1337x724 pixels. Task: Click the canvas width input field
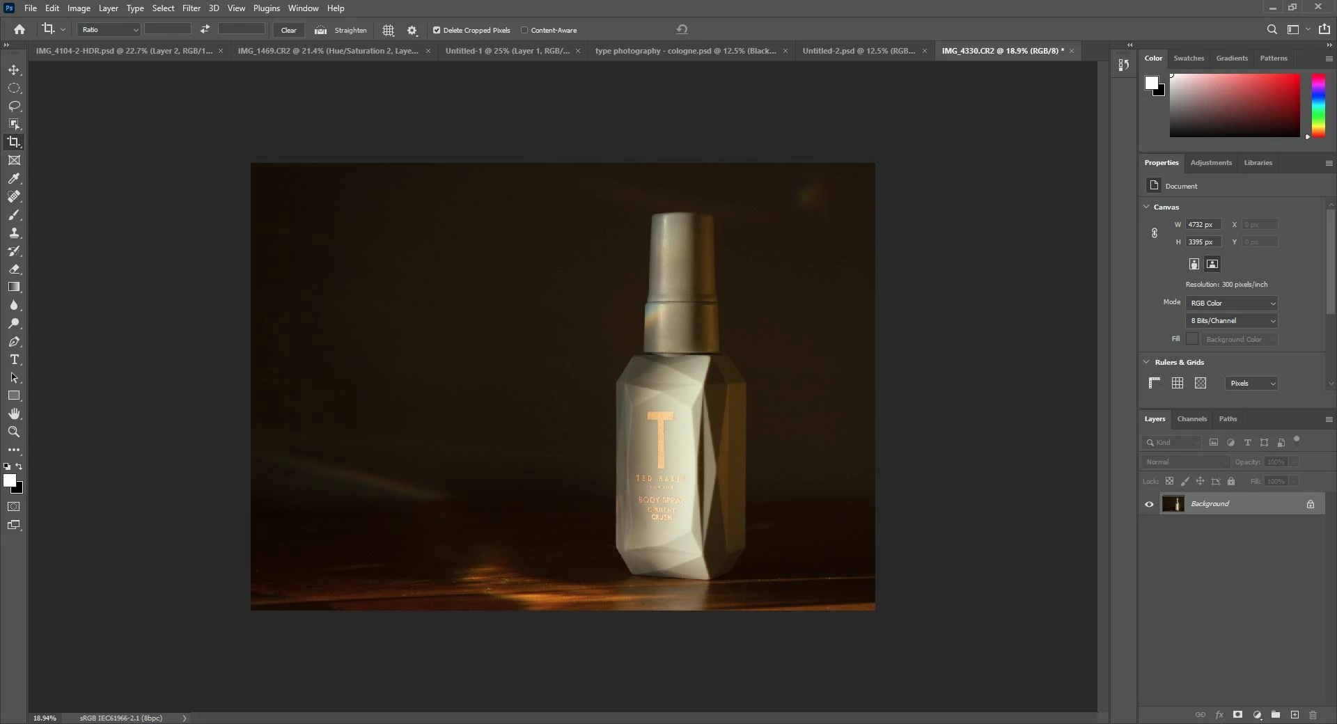tap(1203, 225)
